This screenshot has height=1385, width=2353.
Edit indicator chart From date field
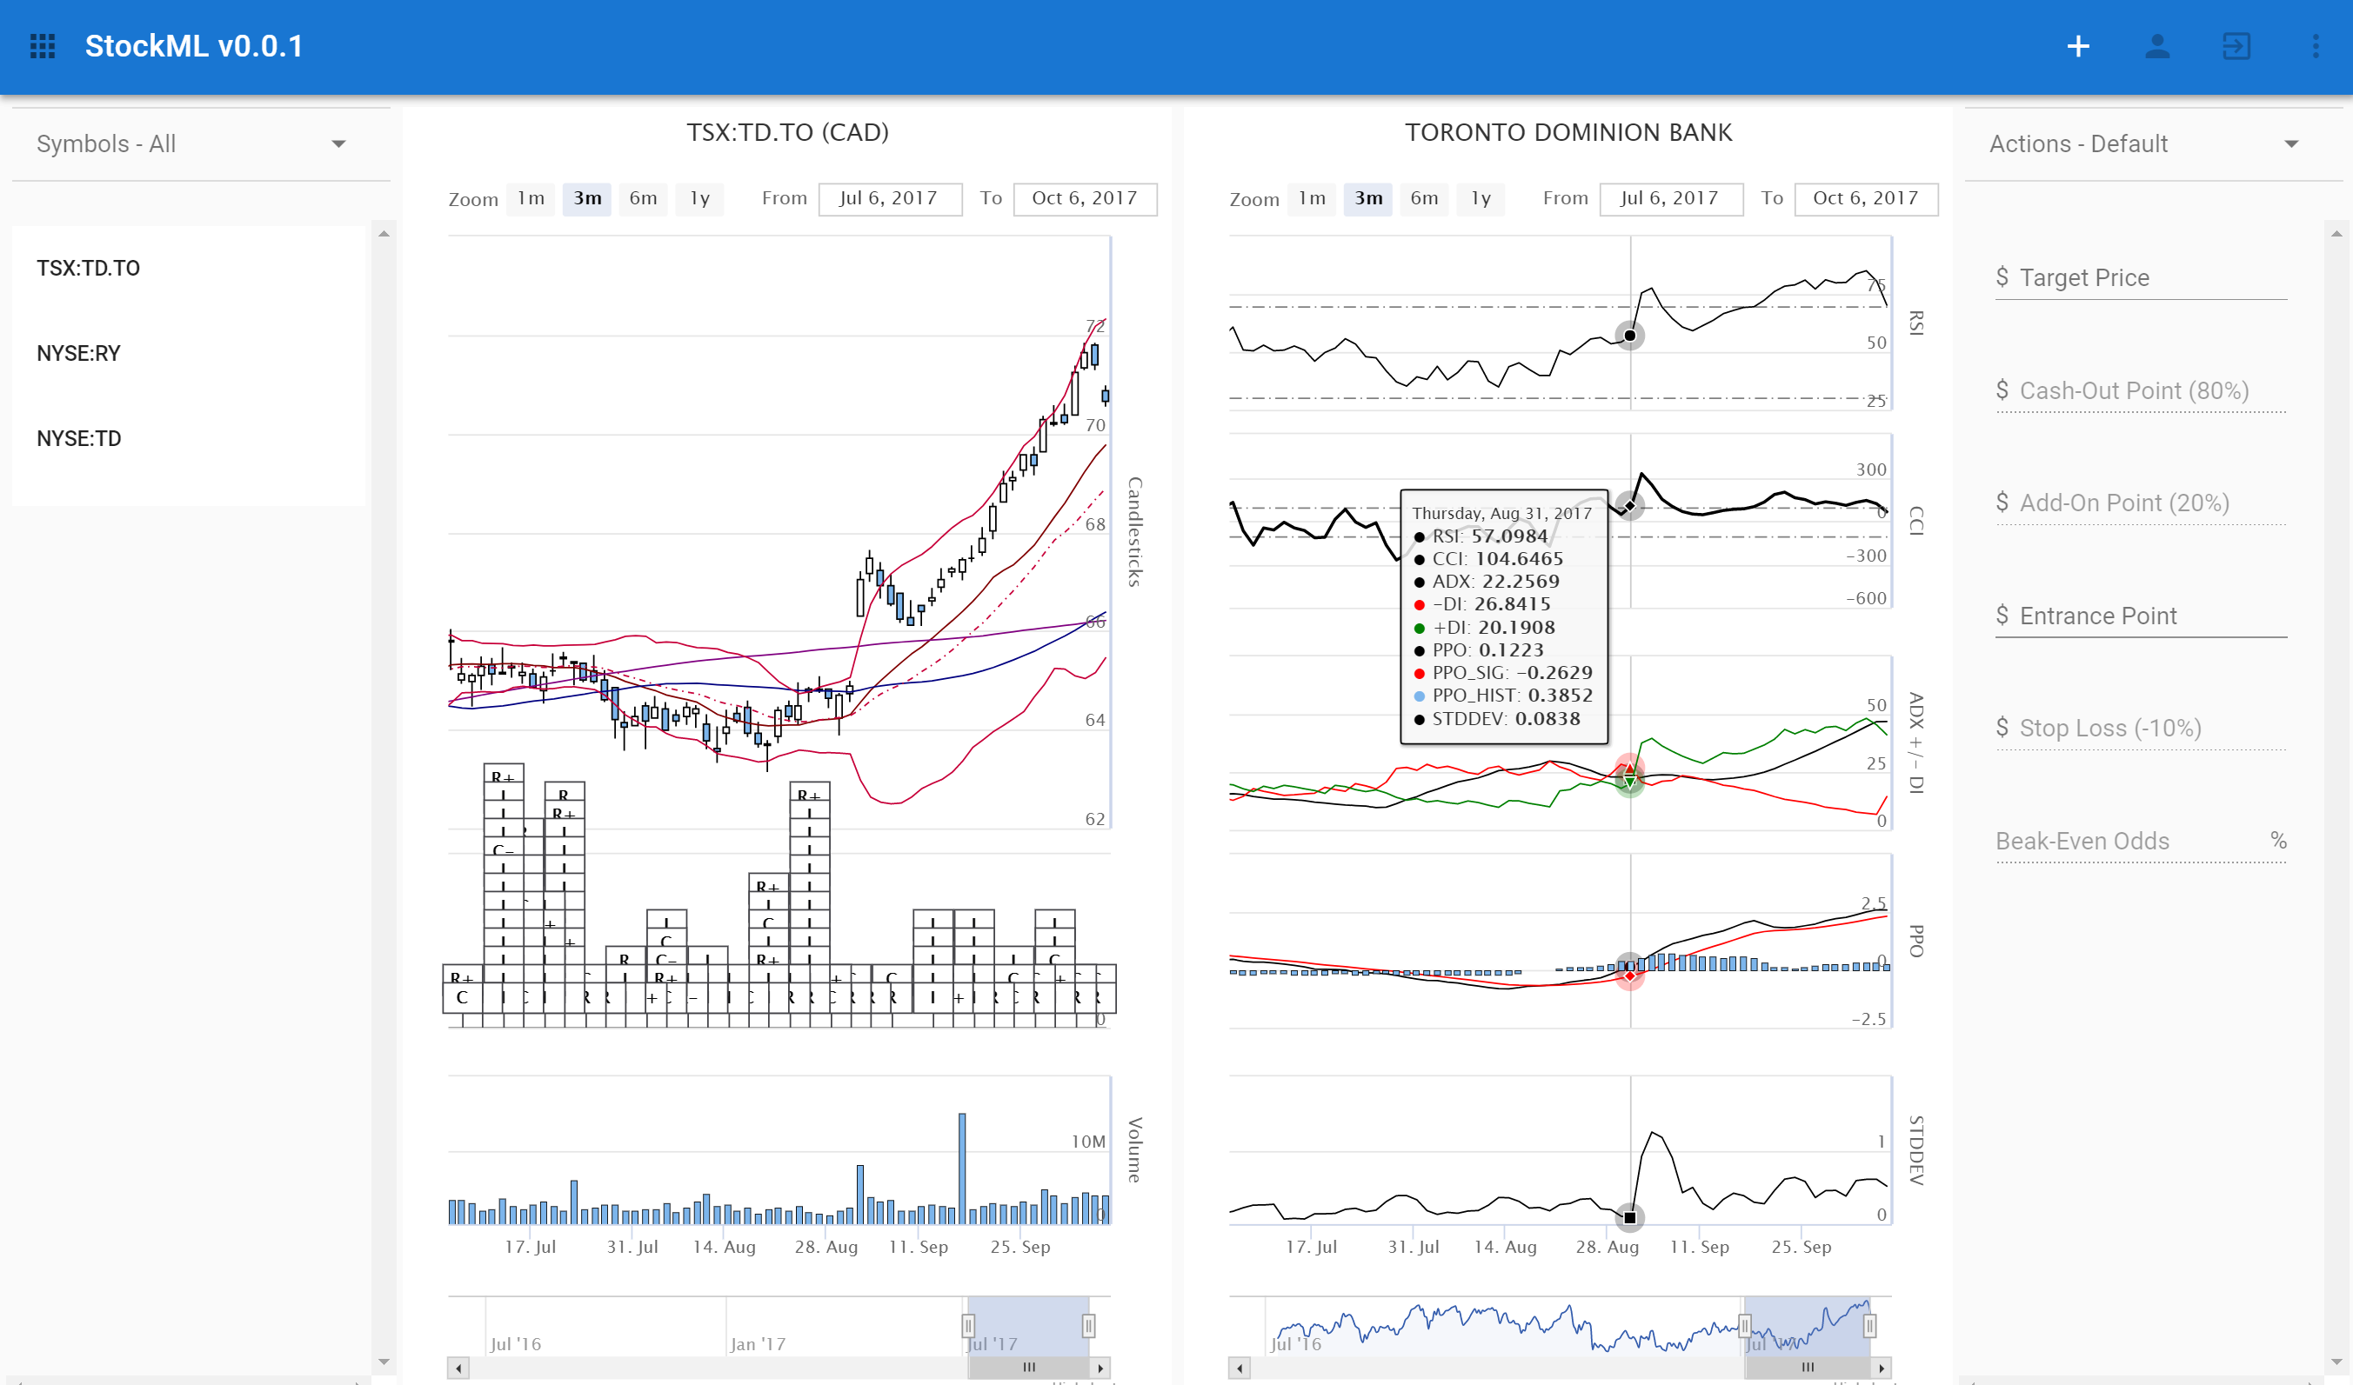pyautogui.click(x=1671, y=199)
